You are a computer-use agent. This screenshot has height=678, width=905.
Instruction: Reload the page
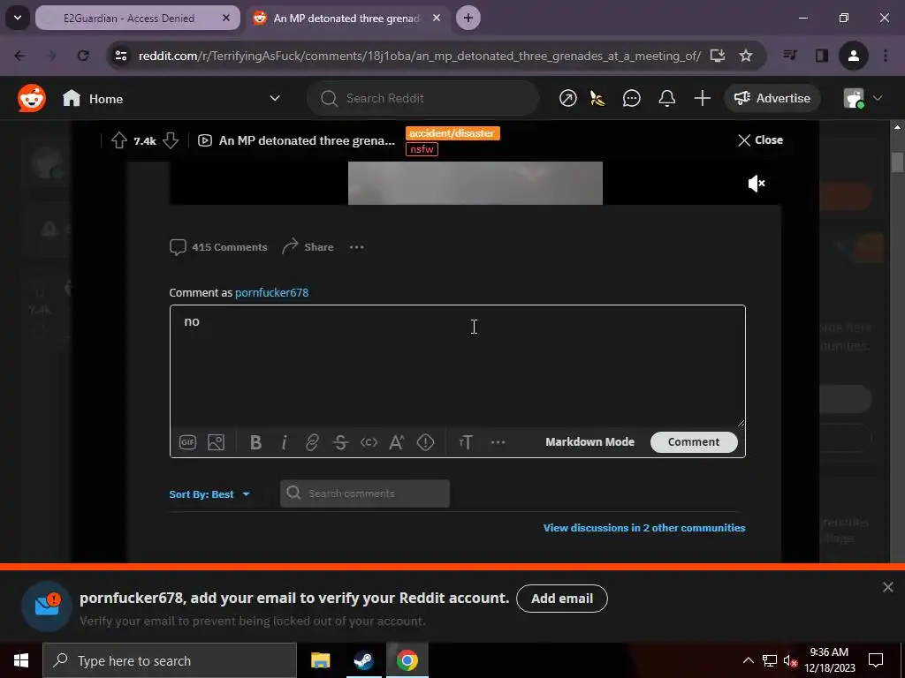[x=83, y=56]
